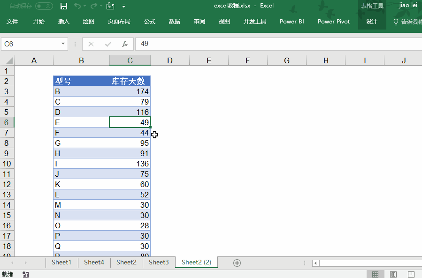Viewport: 422px width, 278px height.
Task: Click the Undo arrow icon
Action: 77,6
